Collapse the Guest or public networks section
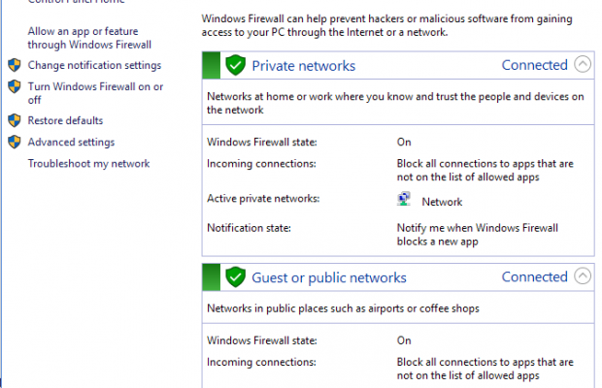 point(583,277)
